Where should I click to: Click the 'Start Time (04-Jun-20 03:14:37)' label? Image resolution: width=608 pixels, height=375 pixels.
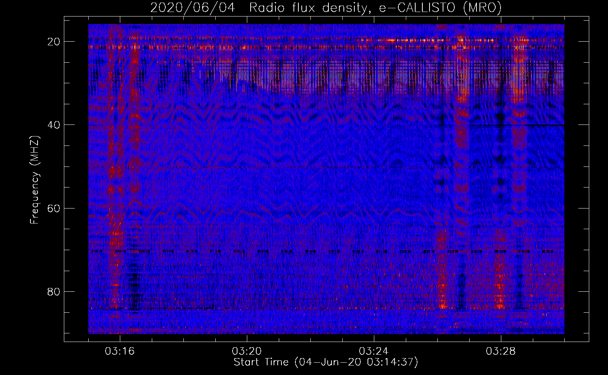pyautogui.click(x=326, y=362)
